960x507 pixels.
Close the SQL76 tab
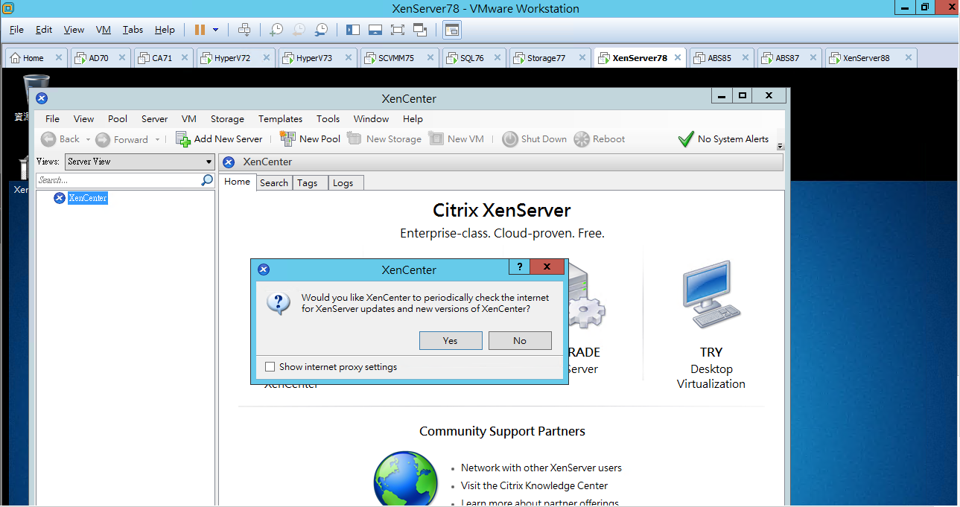(x=498, y=57)
